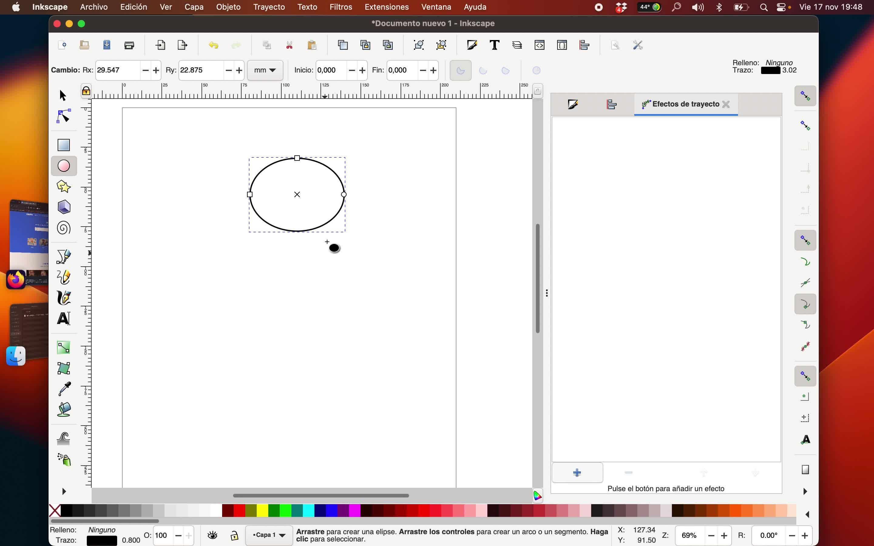Select the Paint bucket tool
This screenshot has height=546, width=874.
[x=63, y=409]
